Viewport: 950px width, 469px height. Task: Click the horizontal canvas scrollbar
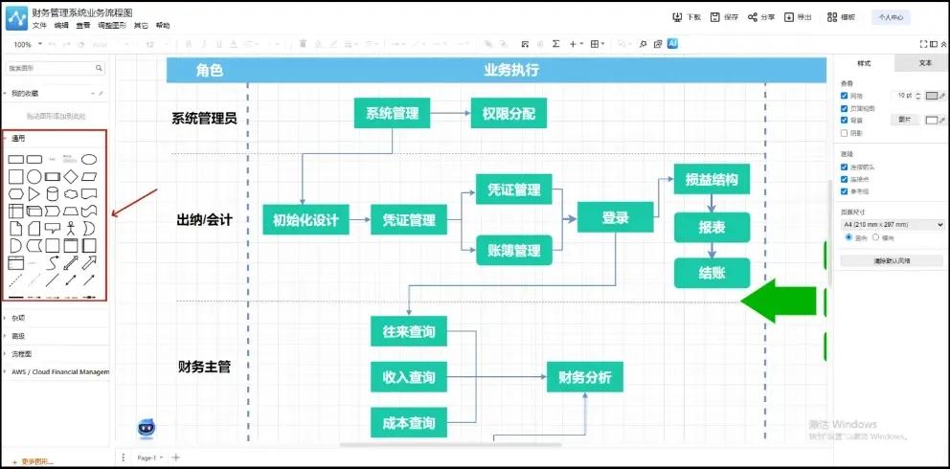click(x=450, y=445)
